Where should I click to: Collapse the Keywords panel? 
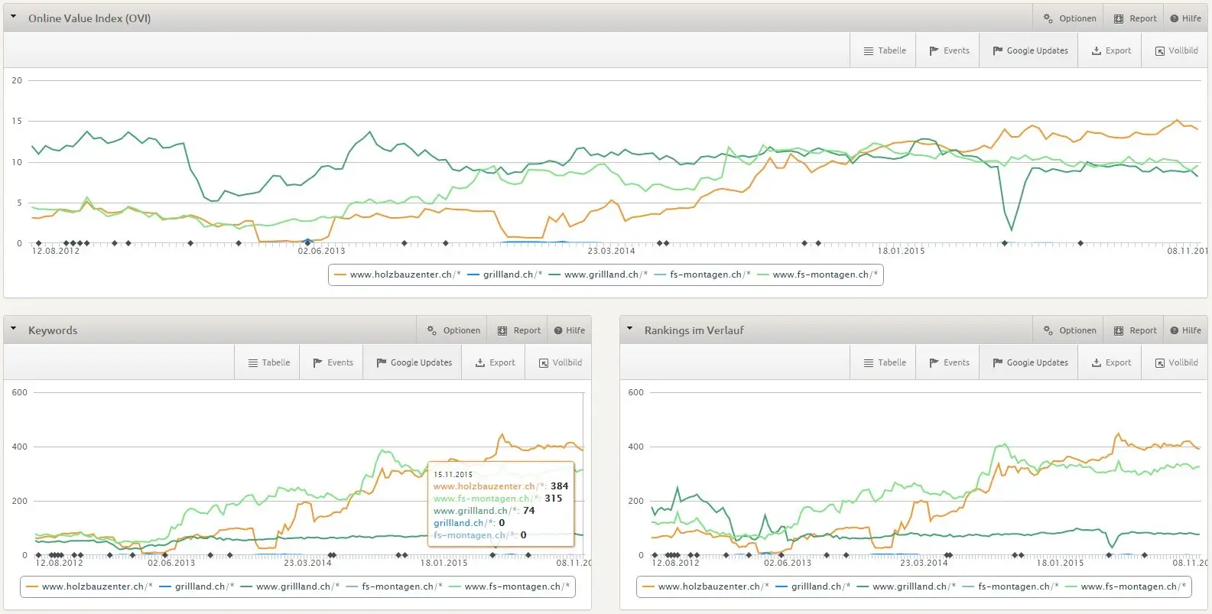(13, 328)
